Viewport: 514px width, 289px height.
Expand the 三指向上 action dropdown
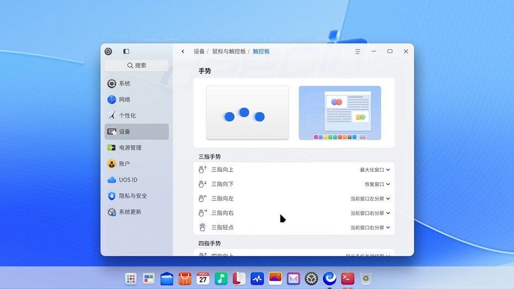(375, 170)
